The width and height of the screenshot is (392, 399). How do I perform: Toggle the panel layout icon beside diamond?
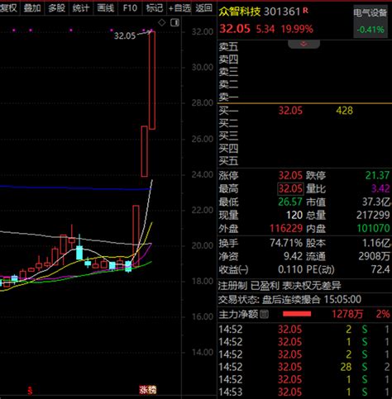click(174, 22)
